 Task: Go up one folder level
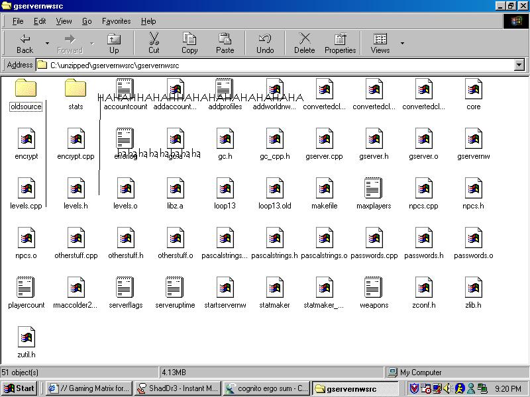coord(114,43)
